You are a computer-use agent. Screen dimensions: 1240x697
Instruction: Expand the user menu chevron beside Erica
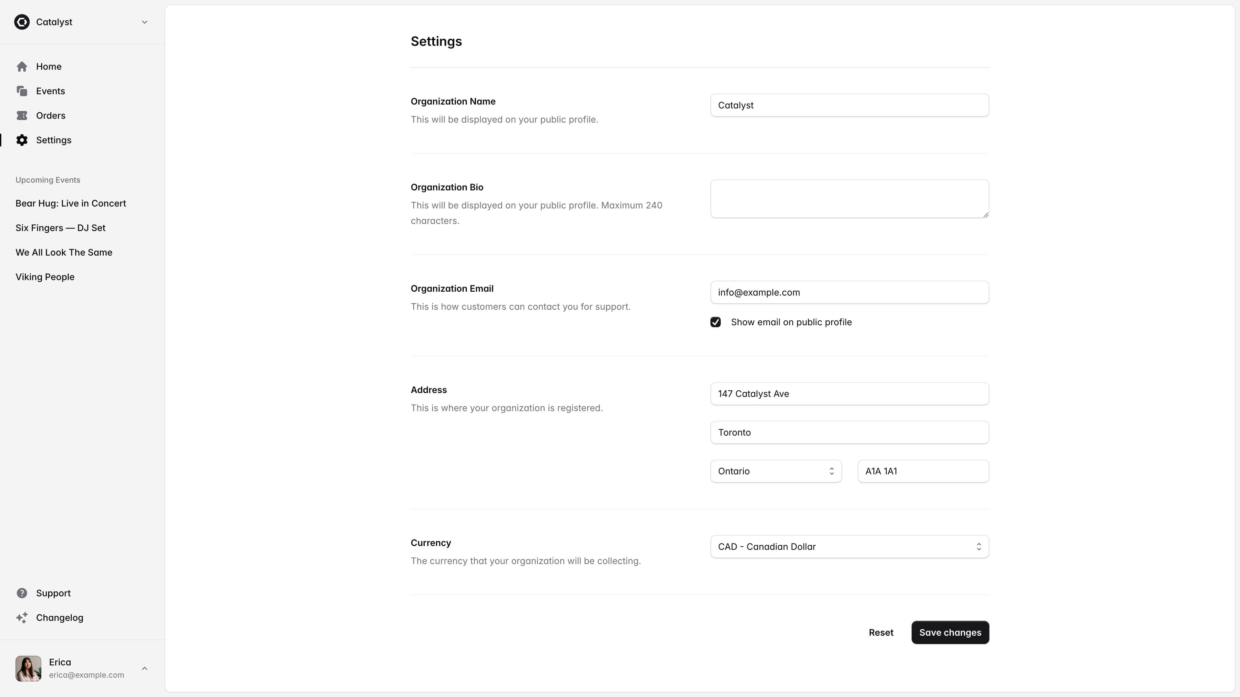(144, 668)
